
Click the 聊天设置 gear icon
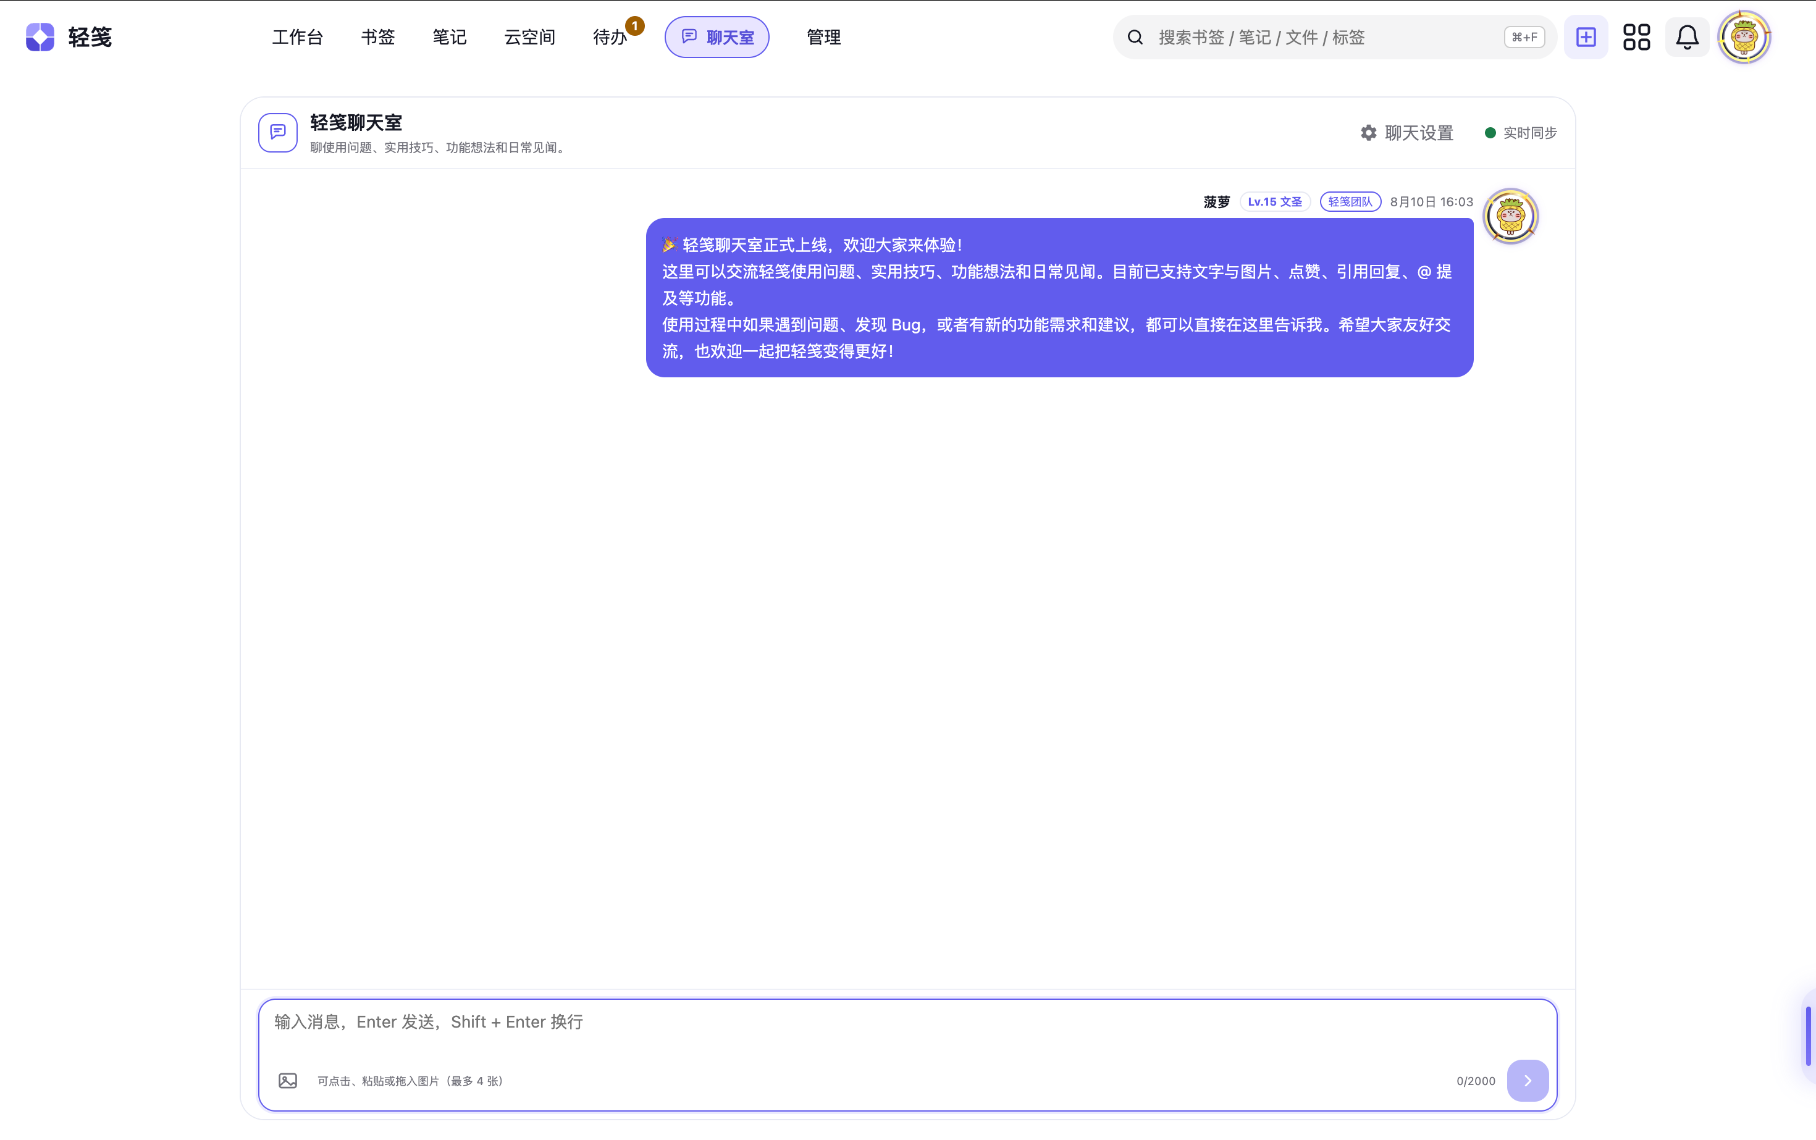1369,133
